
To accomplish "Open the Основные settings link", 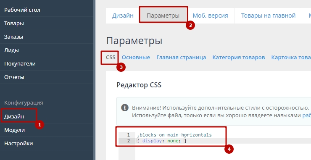I will (136, 58).
